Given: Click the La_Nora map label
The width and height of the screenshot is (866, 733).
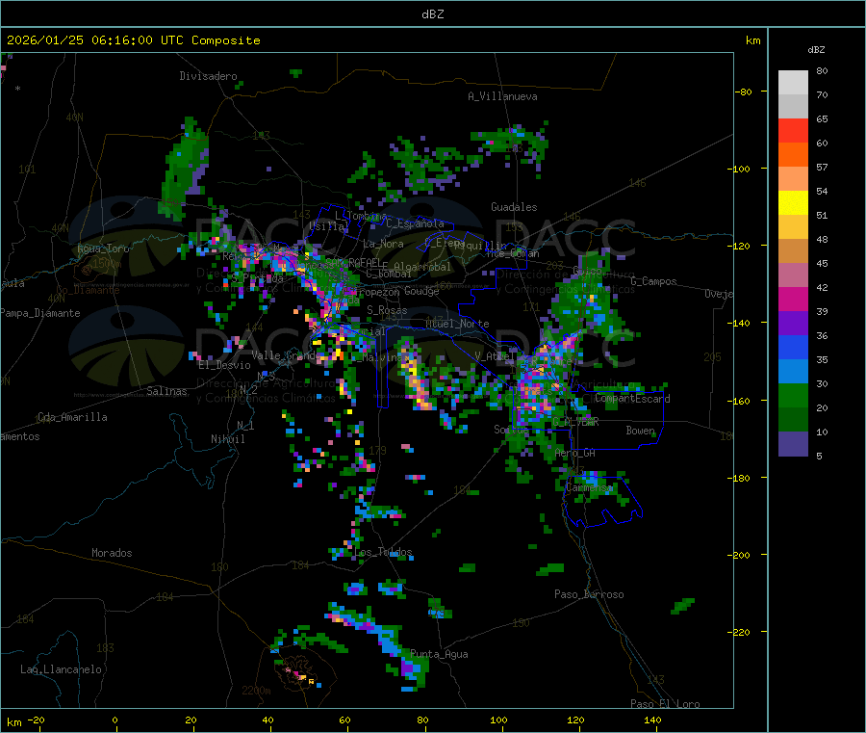Looking at the screenshot, I should (x=383, y=244).
